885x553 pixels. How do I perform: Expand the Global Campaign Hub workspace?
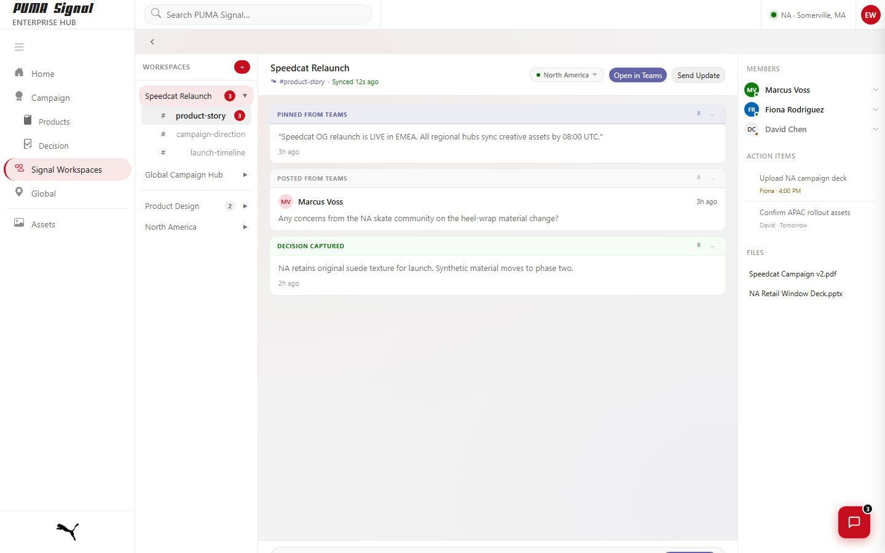click(245, 175)
